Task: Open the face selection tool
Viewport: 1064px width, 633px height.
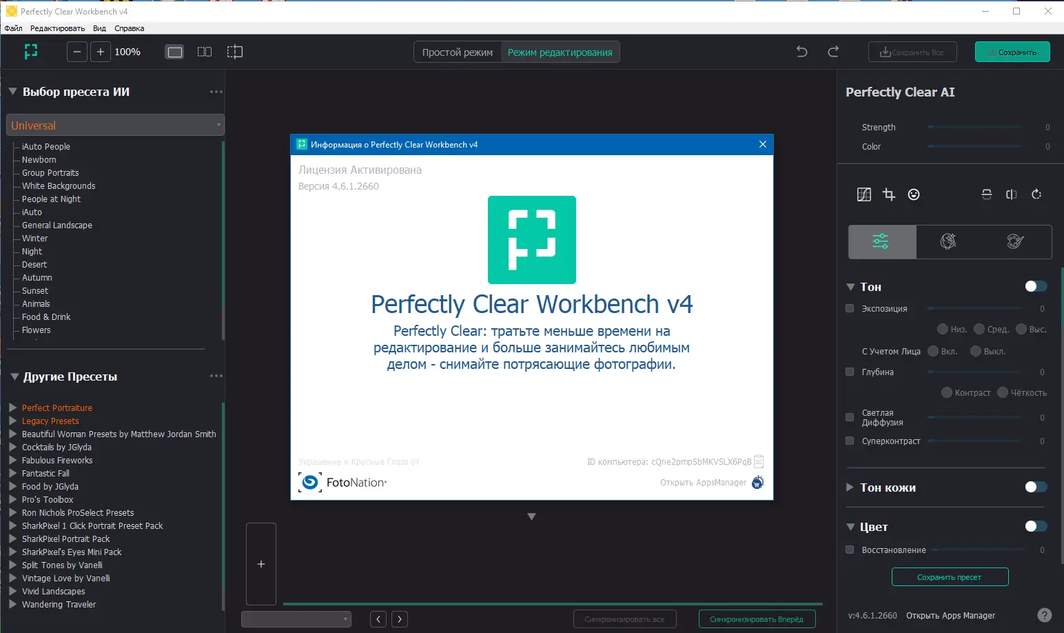Action: (914, 194)
